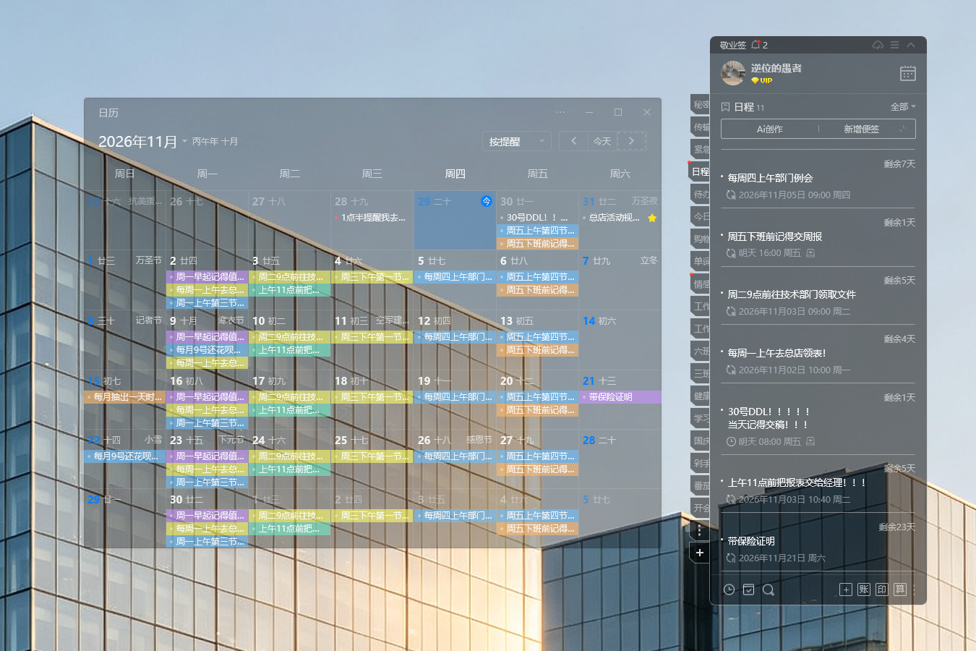Select the 每月9号还花呗 event on the 22nd
976x651 pixels.
click(x=125, y=456)
